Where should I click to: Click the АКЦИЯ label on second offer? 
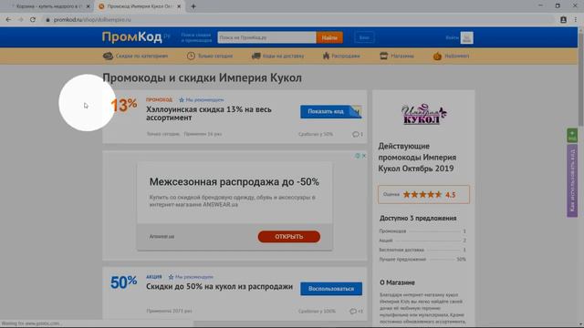154,277
